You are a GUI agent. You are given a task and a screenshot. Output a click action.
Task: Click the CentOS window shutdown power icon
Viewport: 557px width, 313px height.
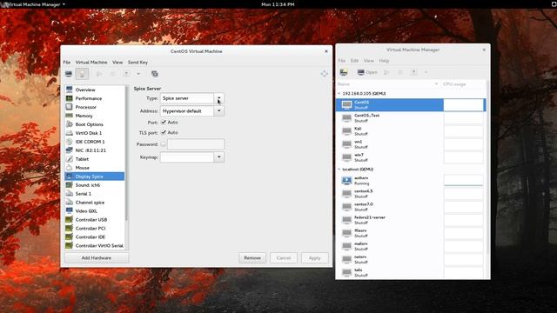pos(126,74)
